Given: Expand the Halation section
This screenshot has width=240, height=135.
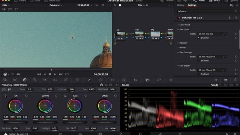Looking at the screenshot, I should [178, 43].
